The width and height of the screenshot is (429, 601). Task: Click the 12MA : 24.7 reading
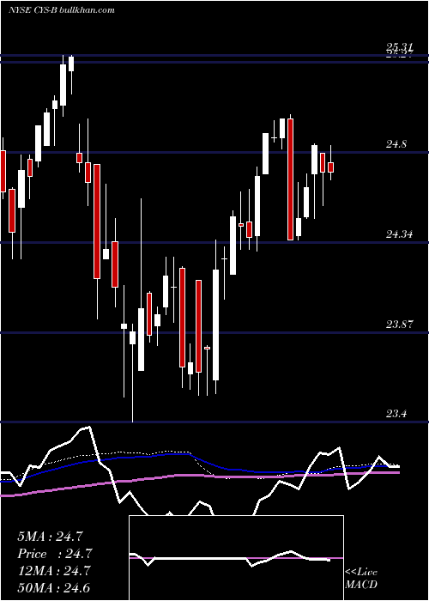[54, 571]
